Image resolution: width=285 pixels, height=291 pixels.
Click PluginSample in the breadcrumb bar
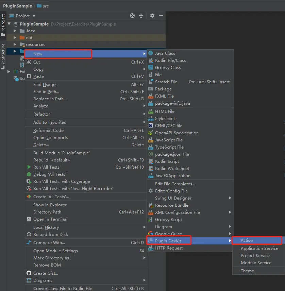pos(17,6)
